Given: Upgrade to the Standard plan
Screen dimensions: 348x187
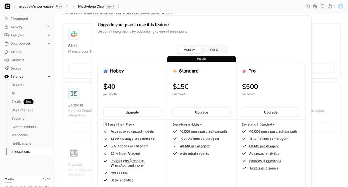Looking at the screenshot, I should 201,112.
